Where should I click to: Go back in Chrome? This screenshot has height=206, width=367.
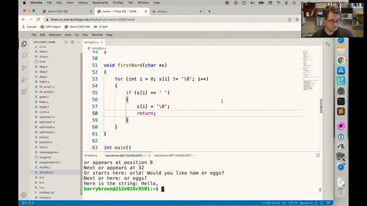pos(23,19)
